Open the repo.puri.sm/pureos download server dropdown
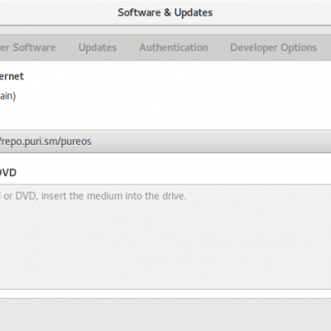 (165, 142)
